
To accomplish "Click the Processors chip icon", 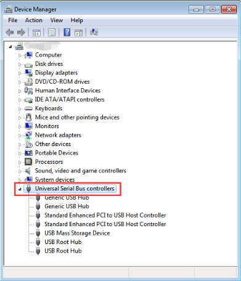I will 28,162.
